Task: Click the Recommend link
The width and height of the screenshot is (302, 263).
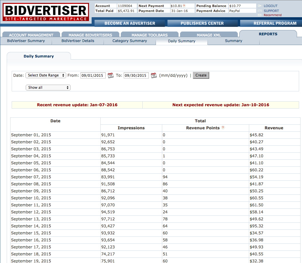Action: click(273, 15)
